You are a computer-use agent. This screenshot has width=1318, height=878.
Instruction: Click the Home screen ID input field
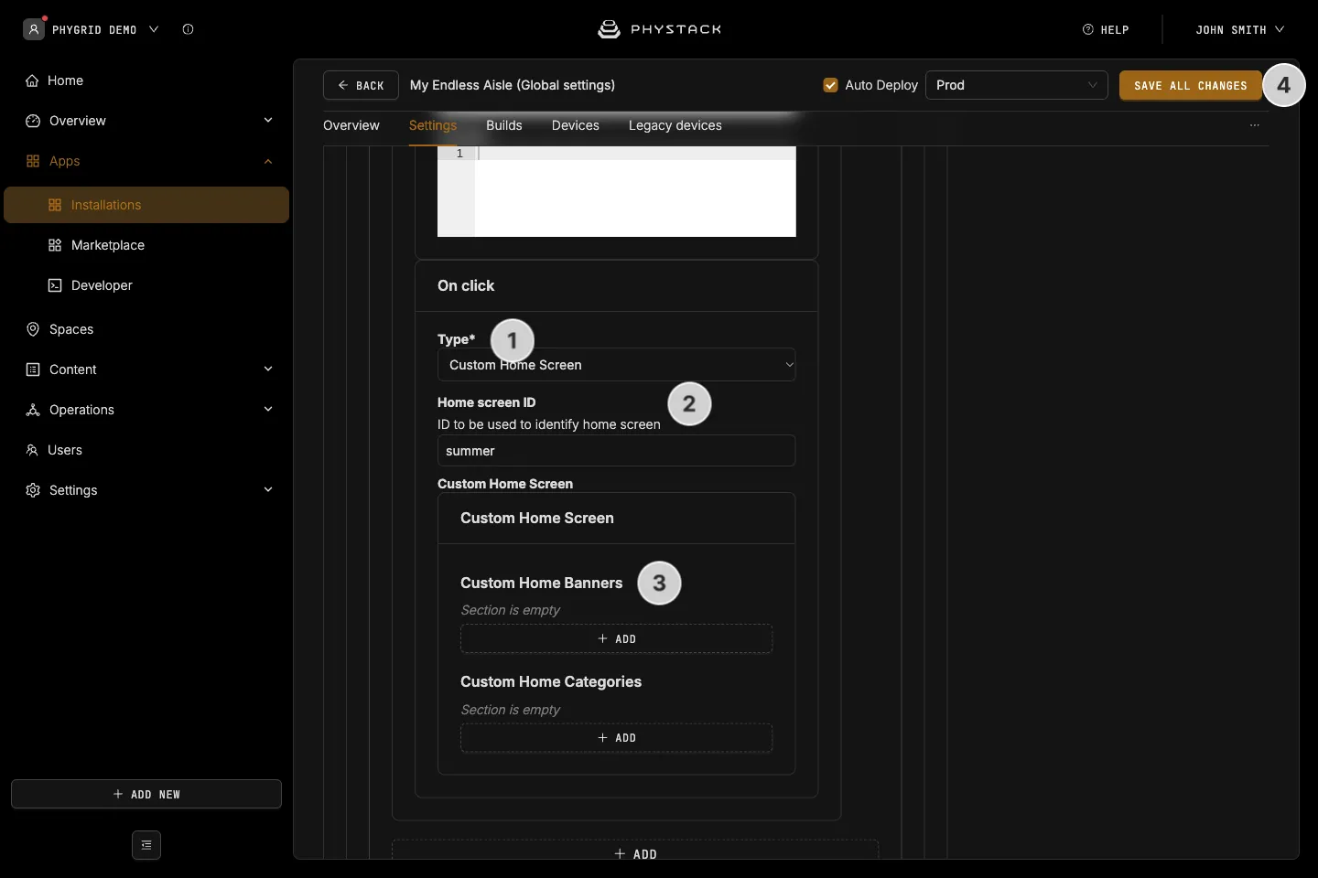coord(617,451)
